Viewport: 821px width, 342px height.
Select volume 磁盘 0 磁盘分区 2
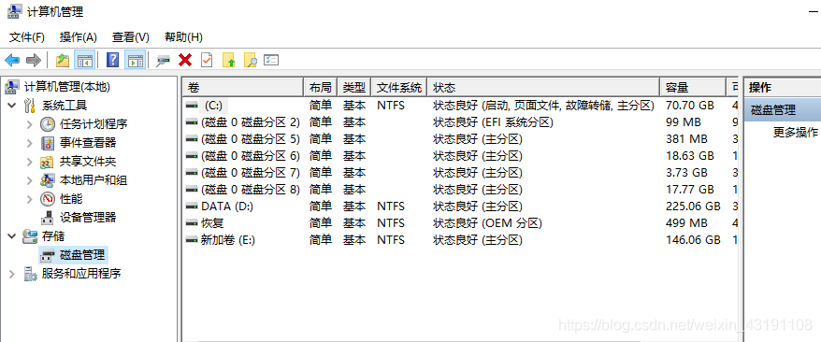(461, 122)
